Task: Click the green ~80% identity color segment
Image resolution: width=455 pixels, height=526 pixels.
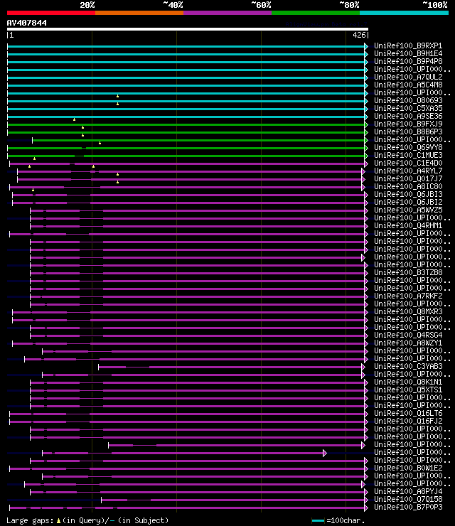Action: (316, 13)
